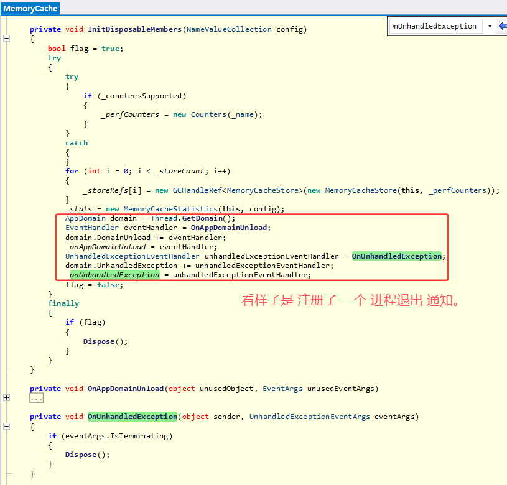Click the AppDomain type name
The width and height of the screenshot is (507, 485).
[85, 218]
